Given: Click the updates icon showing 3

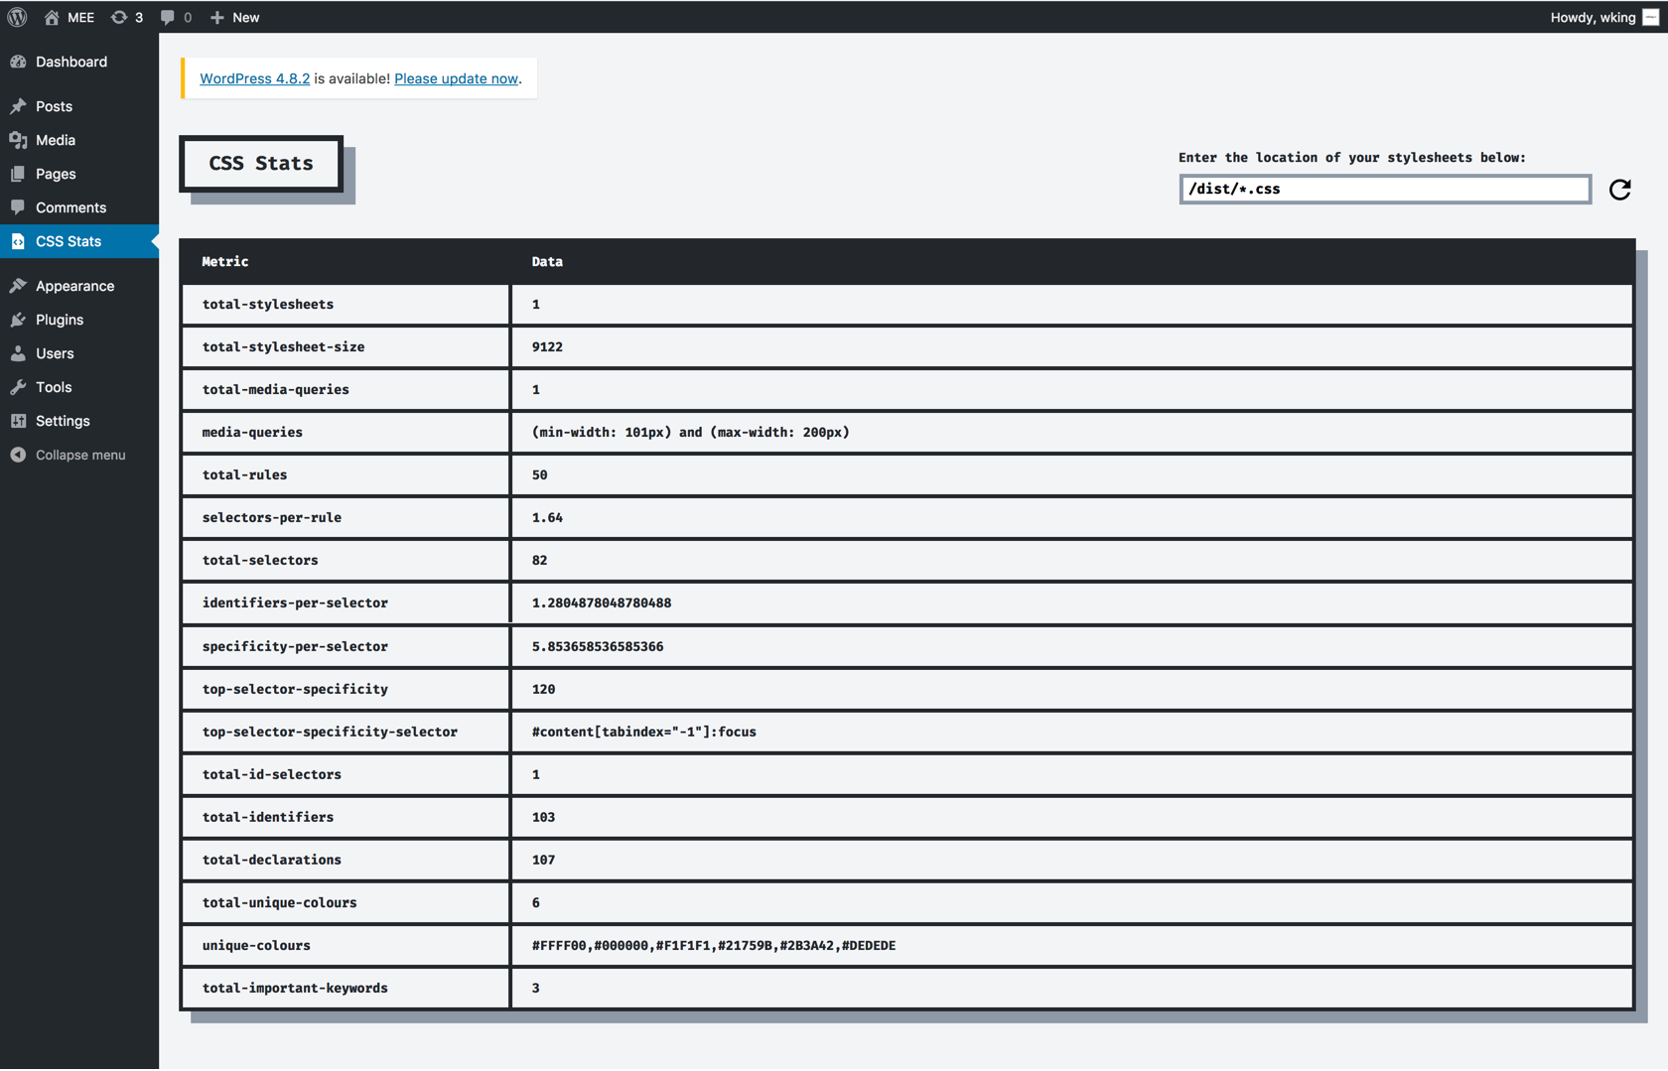Looking at the screenshot, I should pos(119,17).
